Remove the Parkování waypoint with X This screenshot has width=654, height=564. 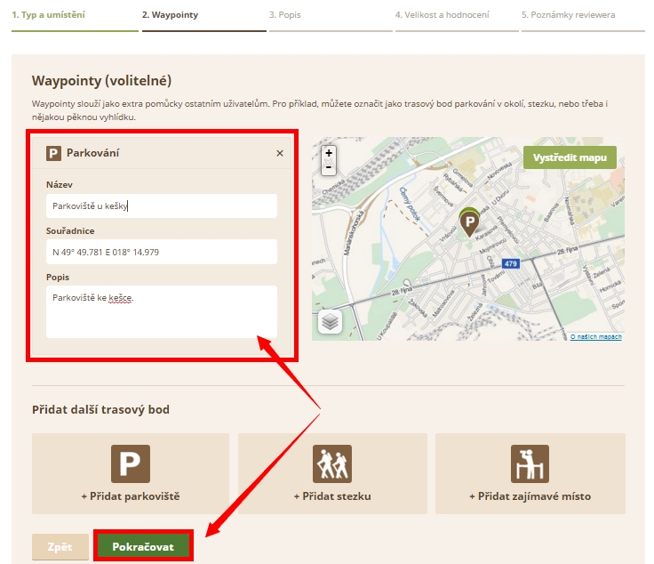280,153
